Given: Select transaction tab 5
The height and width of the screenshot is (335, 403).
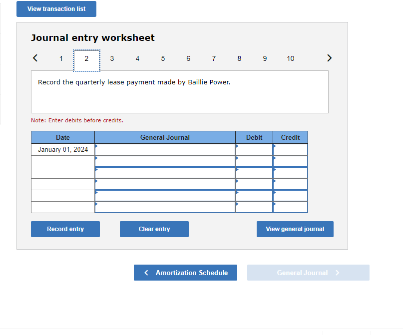Looking at the screenshot, I should (163, 58).
